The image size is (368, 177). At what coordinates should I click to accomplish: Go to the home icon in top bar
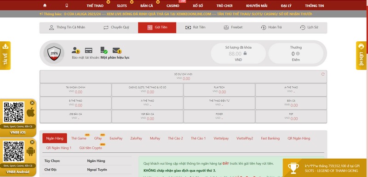[45, 6]
